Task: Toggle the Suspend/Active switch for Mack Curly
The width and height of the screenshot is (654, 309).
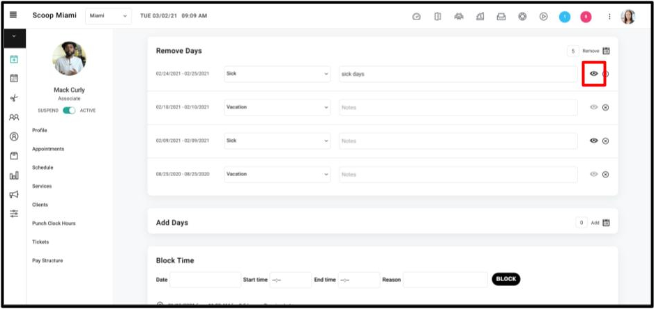Action: (69, 111)
